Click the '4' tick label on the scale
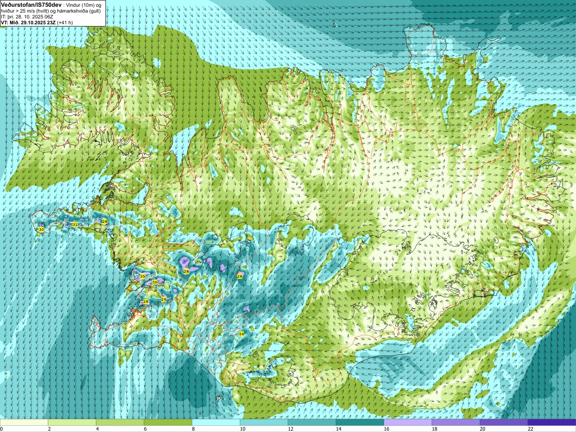Viewport: 576px width, 432px height. click(x=97, y=429)
